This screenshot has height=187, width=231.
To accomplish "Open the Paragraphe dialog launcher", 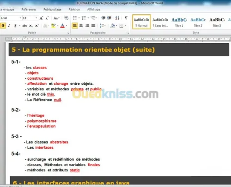I will click(128, 33).
